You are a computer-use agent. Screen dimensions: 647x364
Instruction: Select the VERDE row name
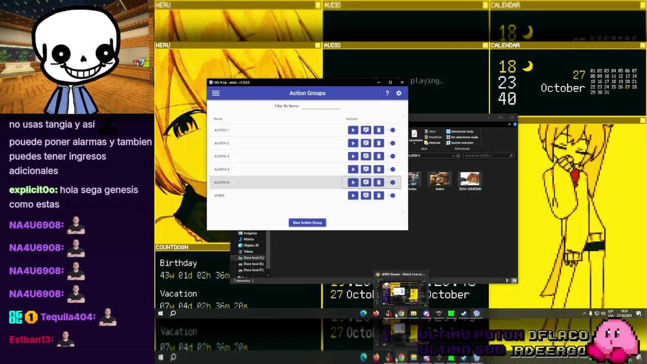click(x=219, y=196)
